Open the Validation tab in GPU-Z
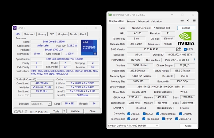Image resolution: width=214 pixels, height=138 pixels. [156, 21]
